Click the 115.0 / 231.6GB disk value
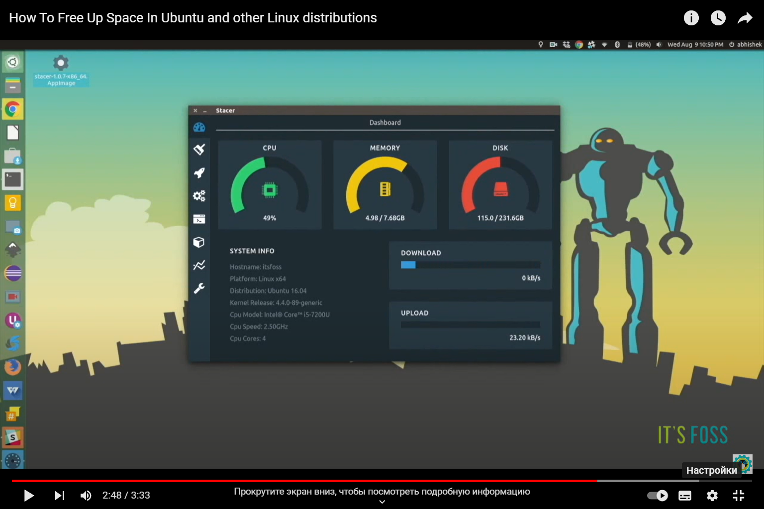764x509 pixels. click(500, 218)
